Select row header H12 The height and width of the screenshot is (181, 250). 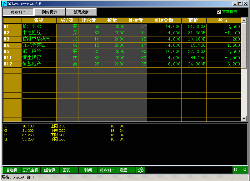click(x=12, y=64)
